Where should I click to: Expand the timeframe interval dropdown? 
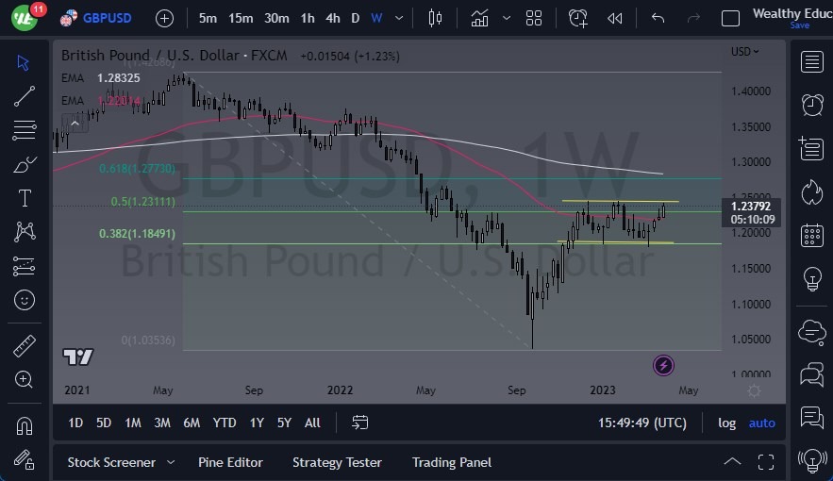coord(402,18)
